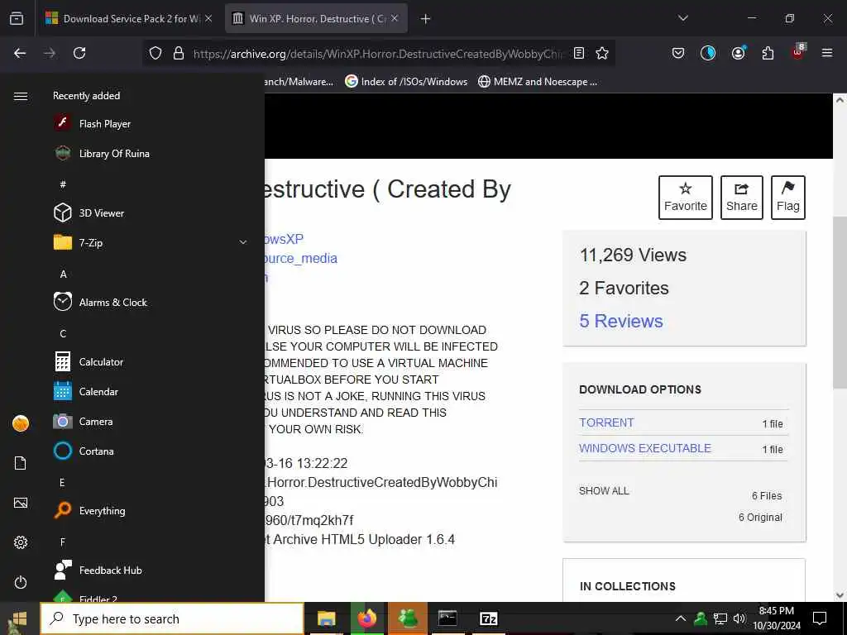Bookmark this page with star icon

click(602, 53)
